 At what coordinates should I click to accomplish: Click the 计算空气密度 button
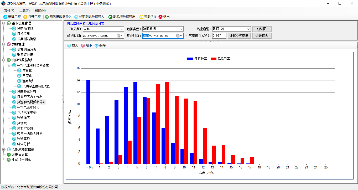239,36
